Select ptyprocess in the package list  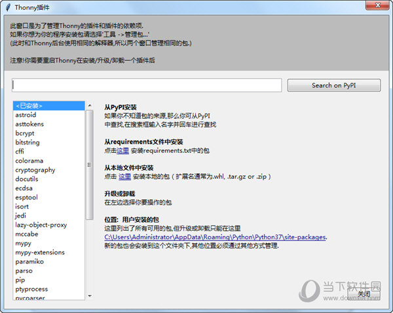tap(48, 289)
